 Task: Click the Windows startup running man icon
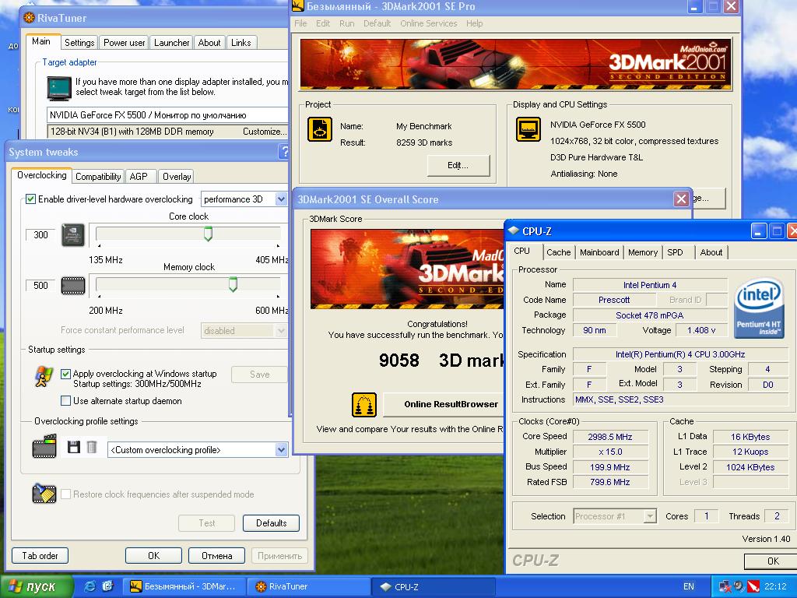pyautogui.click(x=44, y=377)
